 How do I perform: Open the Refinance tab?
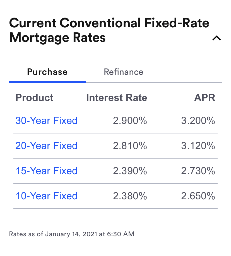pos(123,72)
